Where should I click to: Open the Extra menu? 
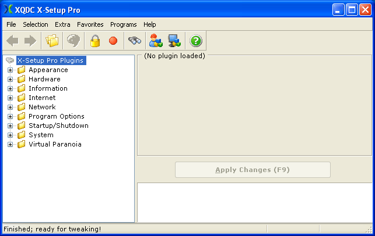pyautogui.click(x=62, y=24)
